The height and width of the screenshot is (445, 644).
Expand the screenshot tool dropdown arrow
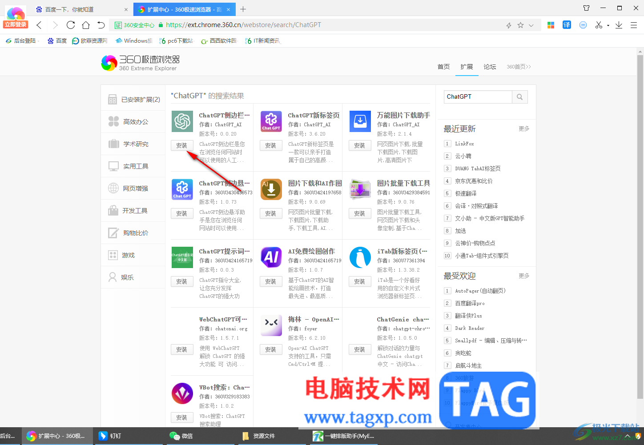(x=608, y=25)
